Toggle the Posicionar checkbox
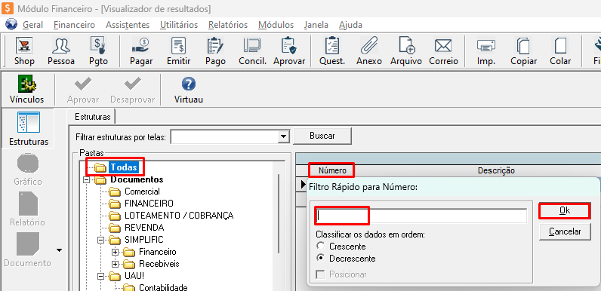Viewport: 601px width, 291px height. (320, 274)
